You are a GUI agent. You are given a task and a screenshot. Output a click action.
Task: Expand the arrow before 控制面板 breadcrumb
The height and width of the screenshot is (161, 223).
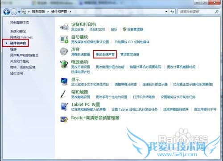coord(29,12)
